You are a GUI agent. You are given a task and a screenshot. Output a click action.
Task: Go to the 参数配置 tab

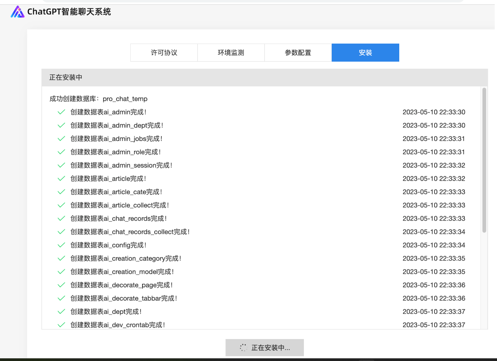pos(298,53)
